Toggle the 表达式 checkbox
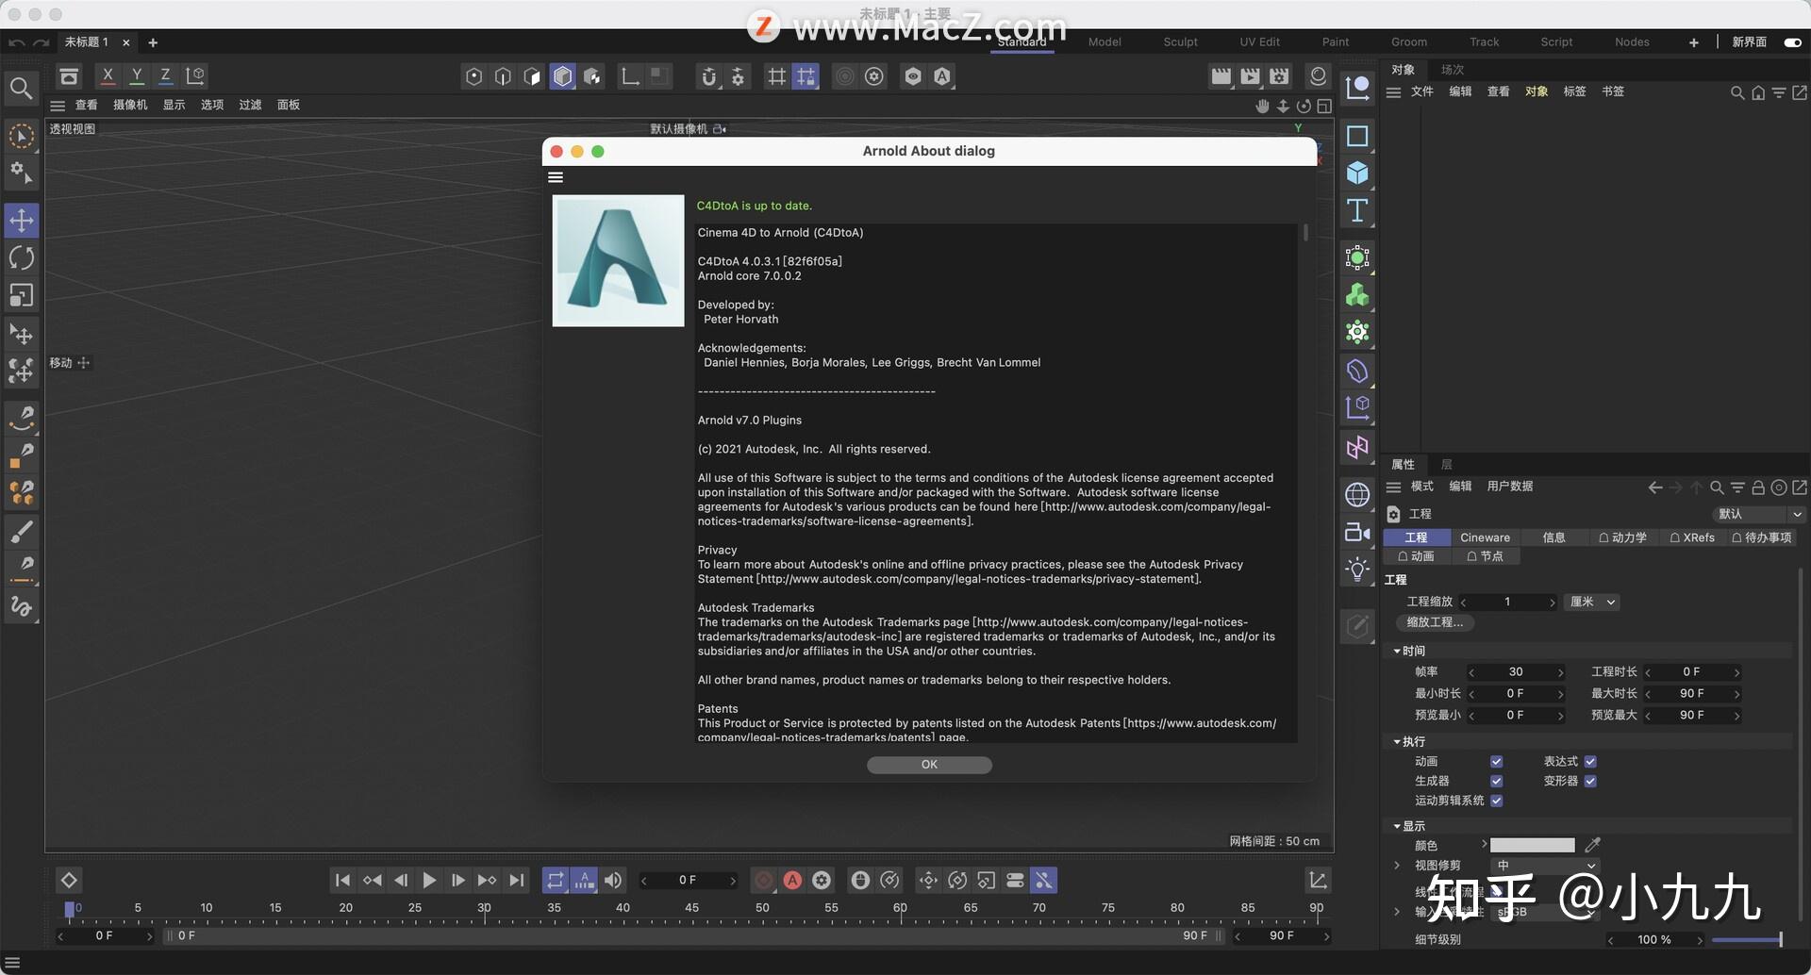This screenshot has height=975, width=1811. pos(1590,761)
